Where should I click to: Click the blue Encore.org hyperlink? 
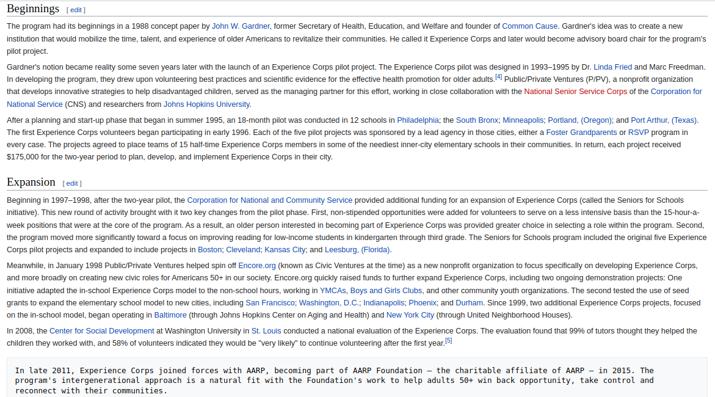tap(256, 266)
